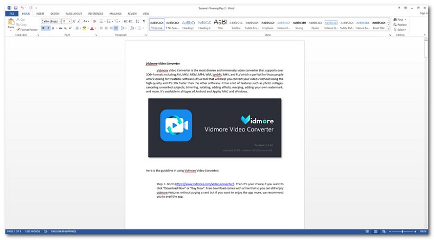Open the vidmore.com video-converter hyperlink
The height and width of the screenshot is (240, 434).
click(x=205, y=184)
